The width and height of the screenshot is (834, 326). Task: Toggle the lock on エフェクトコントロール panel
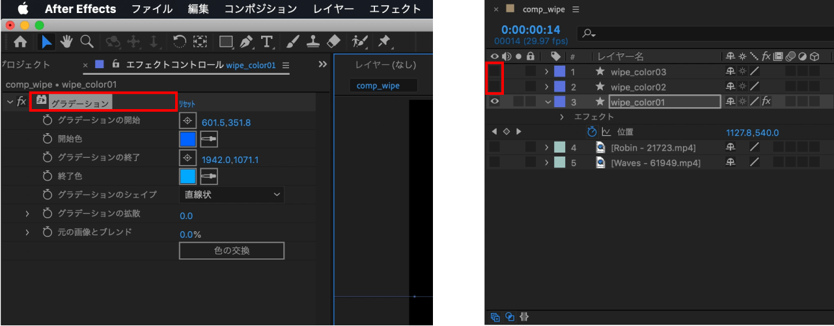(x=116, y=65)
